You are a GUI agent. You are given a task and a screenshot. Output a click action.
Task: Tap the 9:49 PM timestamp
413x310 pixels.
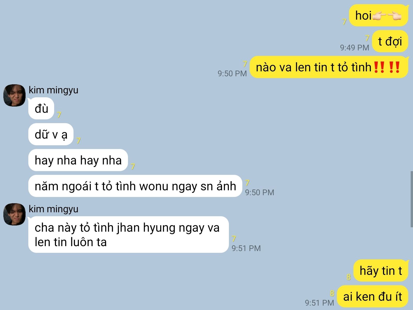[x=354, y=48]
